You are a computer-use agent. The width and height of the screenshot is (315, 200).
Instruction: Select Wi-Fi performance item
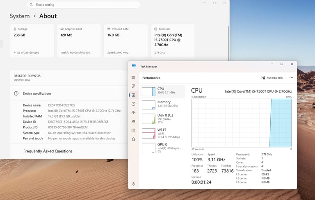coord(162,133)
